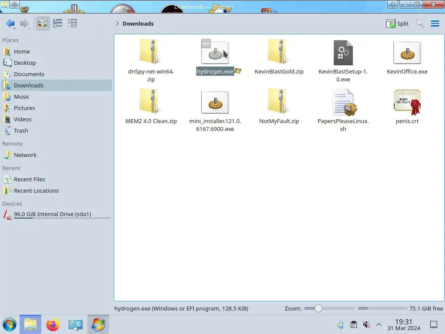The height and width of the screenshot is (334, 445).
Task: Select PapersPleaseLinux.sh script icon
Action: click(x=344, y=102)
